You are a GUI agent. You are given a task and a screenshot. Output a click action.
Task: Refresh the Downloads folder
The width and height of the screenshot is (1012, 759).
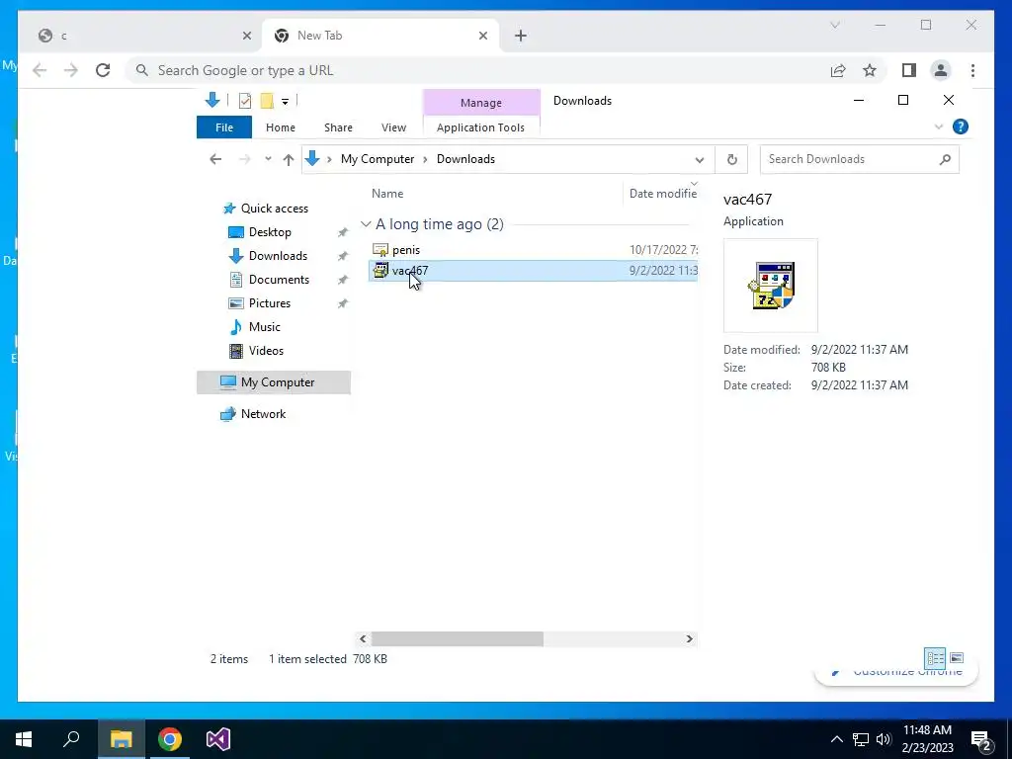[x=732, y=159]
